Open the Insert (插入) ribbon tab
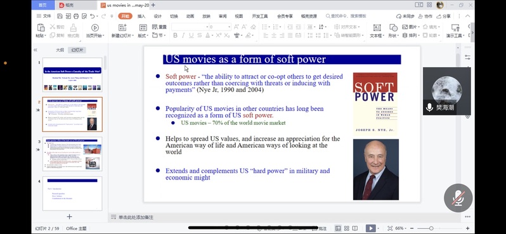 tap(141, 16)
